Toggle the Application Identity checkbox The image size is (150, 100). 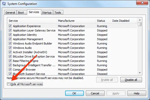(10, 35)
